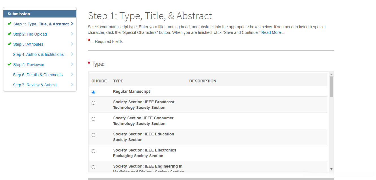Expand Step 7 Review & Submit chevron
376x180 pixels.
click(72, 85)
